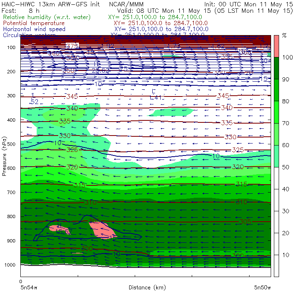The width and height of the screenshot is (295, 295).
Task: Click the colorbar tick label '80'
Action: [x=285, y=101]
